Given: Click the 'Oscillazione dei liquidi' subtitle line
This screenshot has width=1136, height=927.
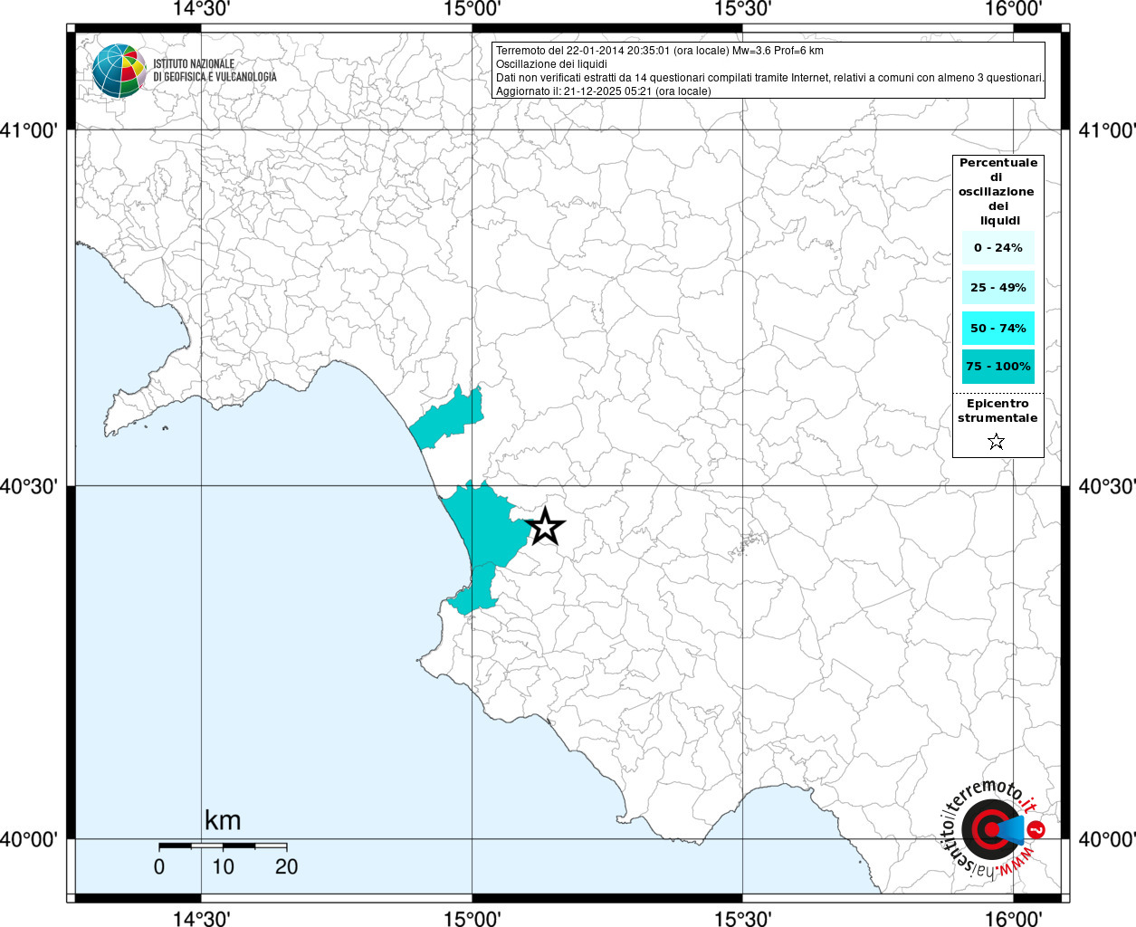Looking at the screenshot, I should click(551, 64).
